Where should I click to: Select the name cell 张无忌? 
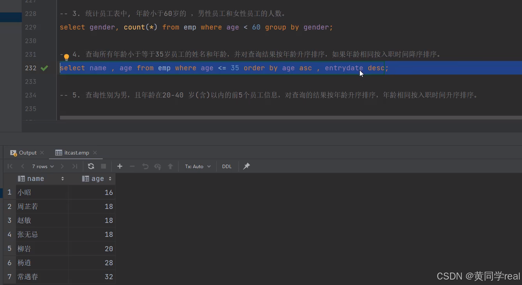point(42,235)
